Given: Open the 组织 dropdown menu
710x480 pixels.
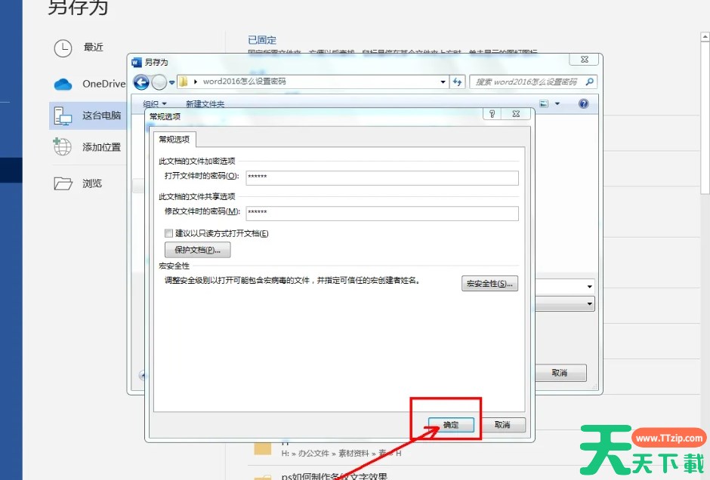Looking at the screenshot, I should 155,103.
